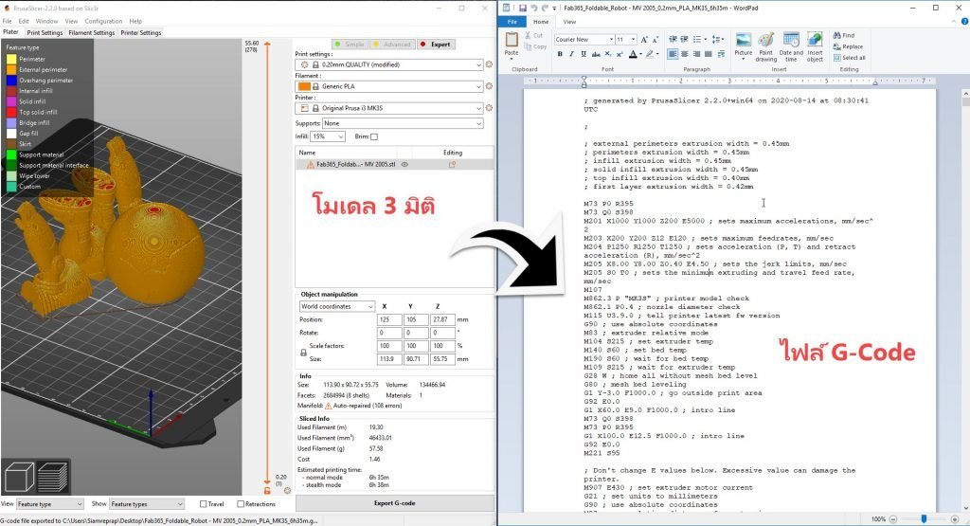The image size is (970, 526).
Task: Expand the Filament Generic PLA dropdown
Action: pyautogui.click(x=477, y=86)
